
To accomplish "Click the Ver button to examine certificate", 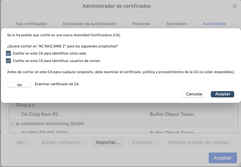I will pyautogui.click(x=19, y=85).
